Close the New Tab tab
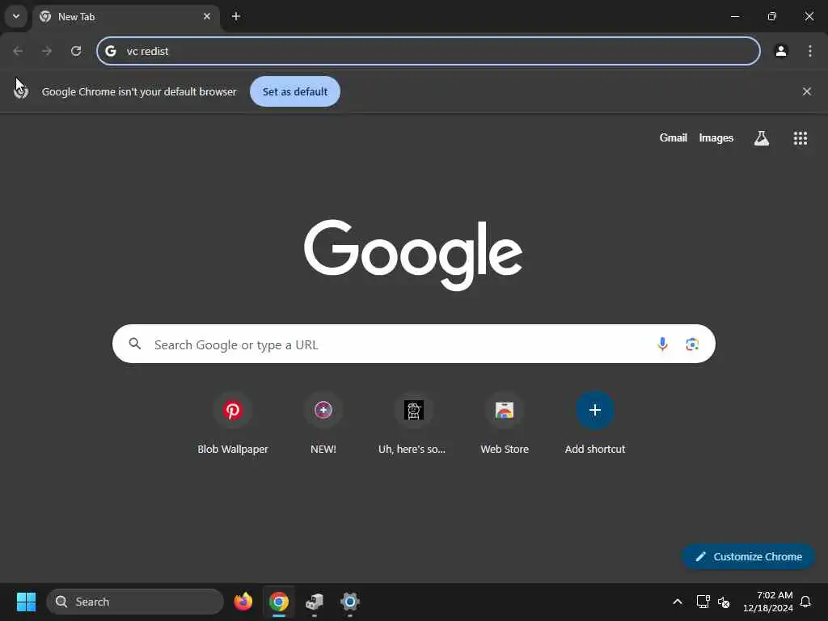The width and height of the screenshot is (828, 621). click(x=207, y=16)
